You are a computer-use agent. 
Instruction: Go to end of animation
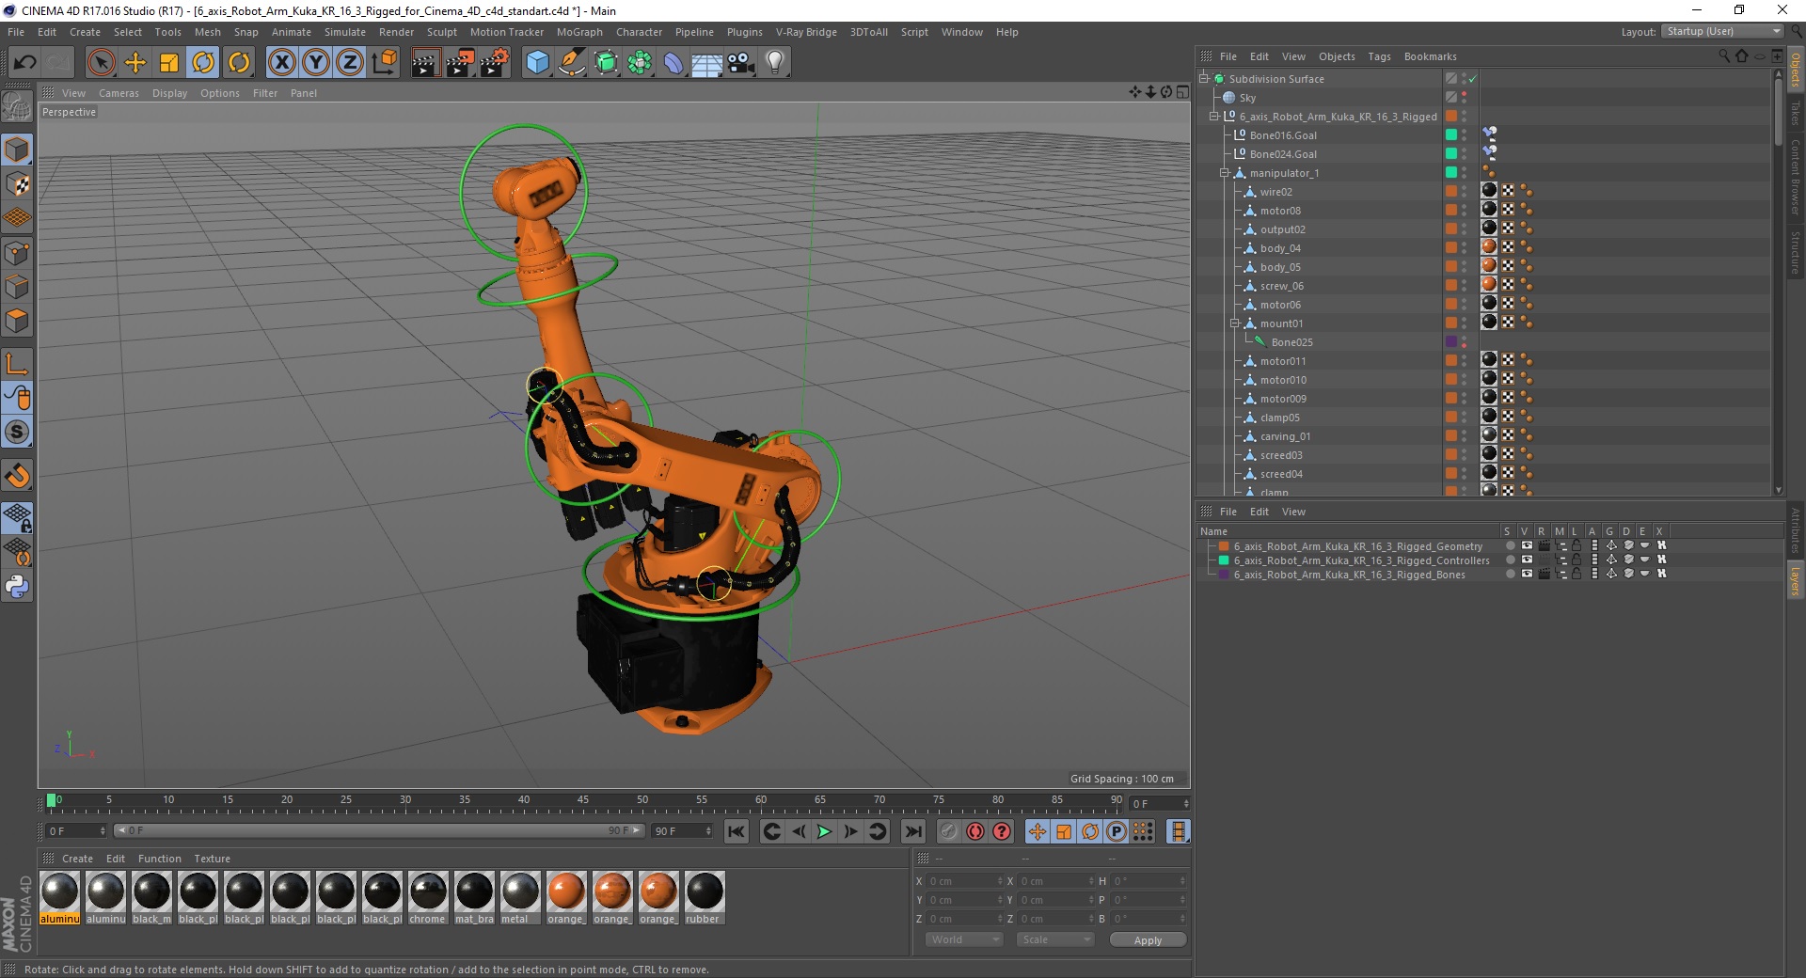(x=912, y=831)
